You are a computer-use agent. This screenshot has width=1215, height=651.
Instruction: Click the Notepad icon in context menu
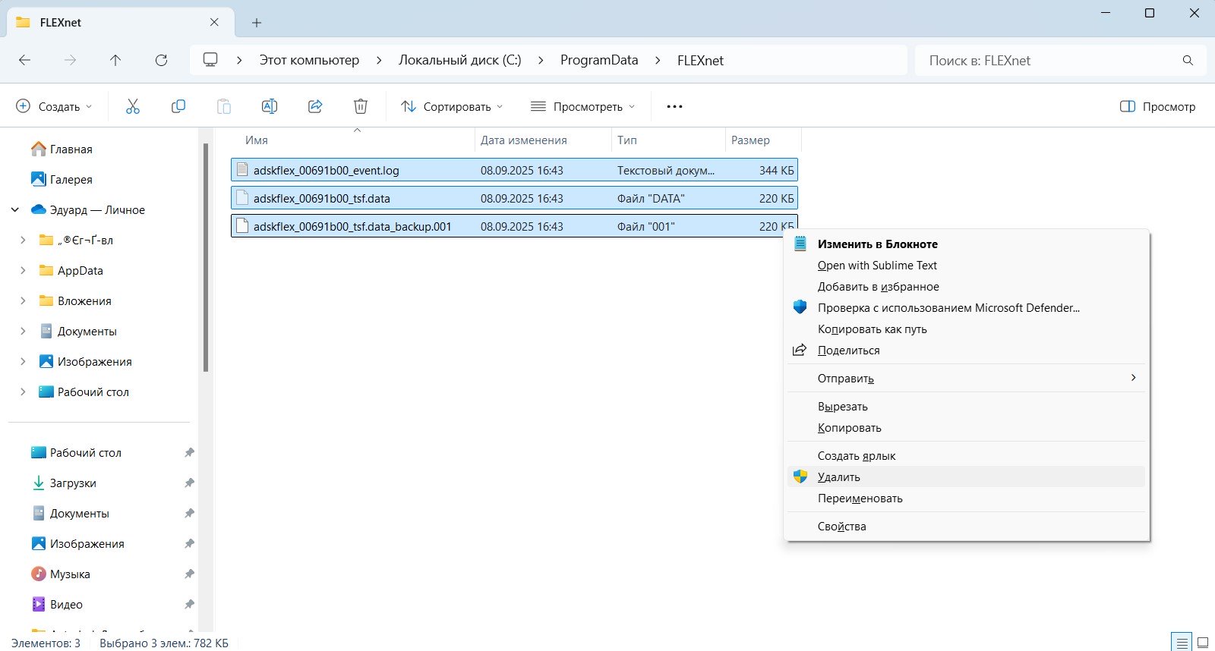[x=800, y=244]
